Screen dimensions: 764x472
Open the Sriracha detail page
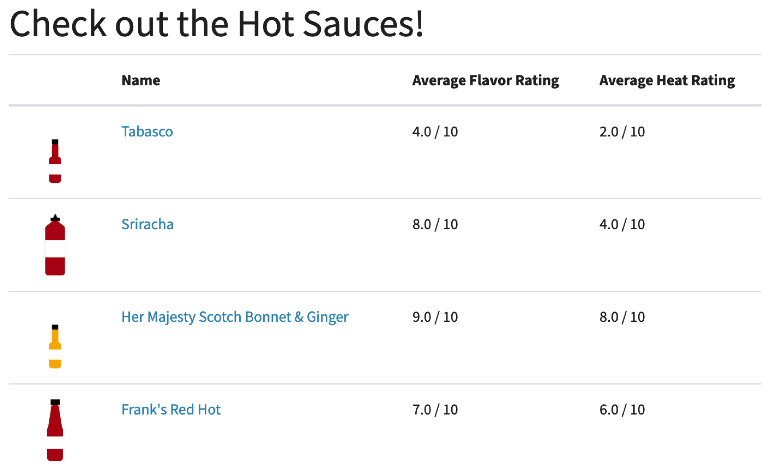click(x=148, y=224)
